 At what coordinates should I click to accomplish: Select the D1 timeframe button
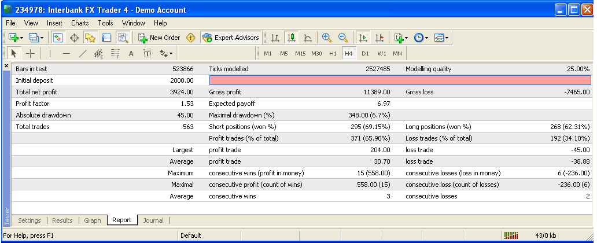365,54
